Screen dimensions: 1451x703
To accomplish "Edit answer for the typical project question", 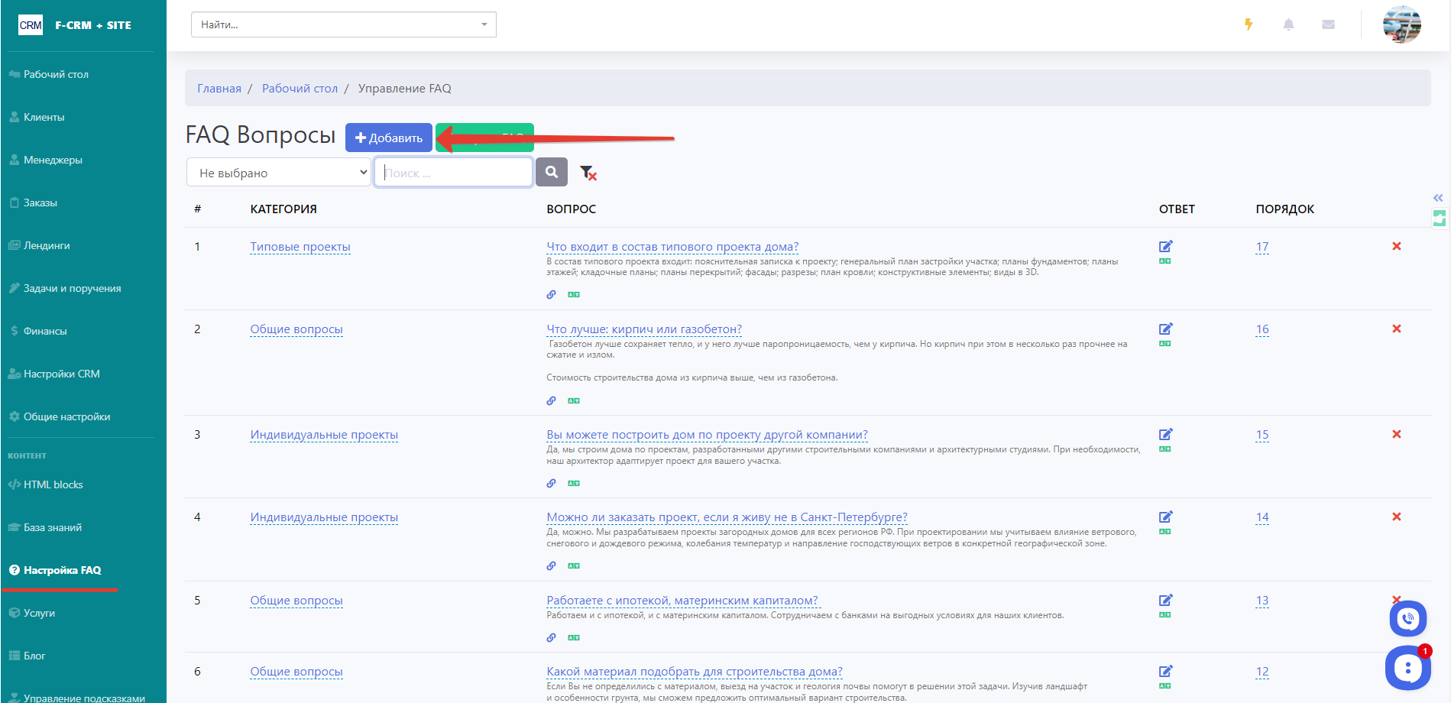I will click(x=1165, y=246).
